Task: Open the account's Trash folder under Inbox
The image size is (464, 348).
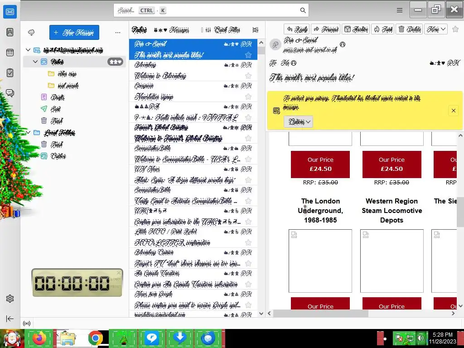Action: click(x=57, y=121)
